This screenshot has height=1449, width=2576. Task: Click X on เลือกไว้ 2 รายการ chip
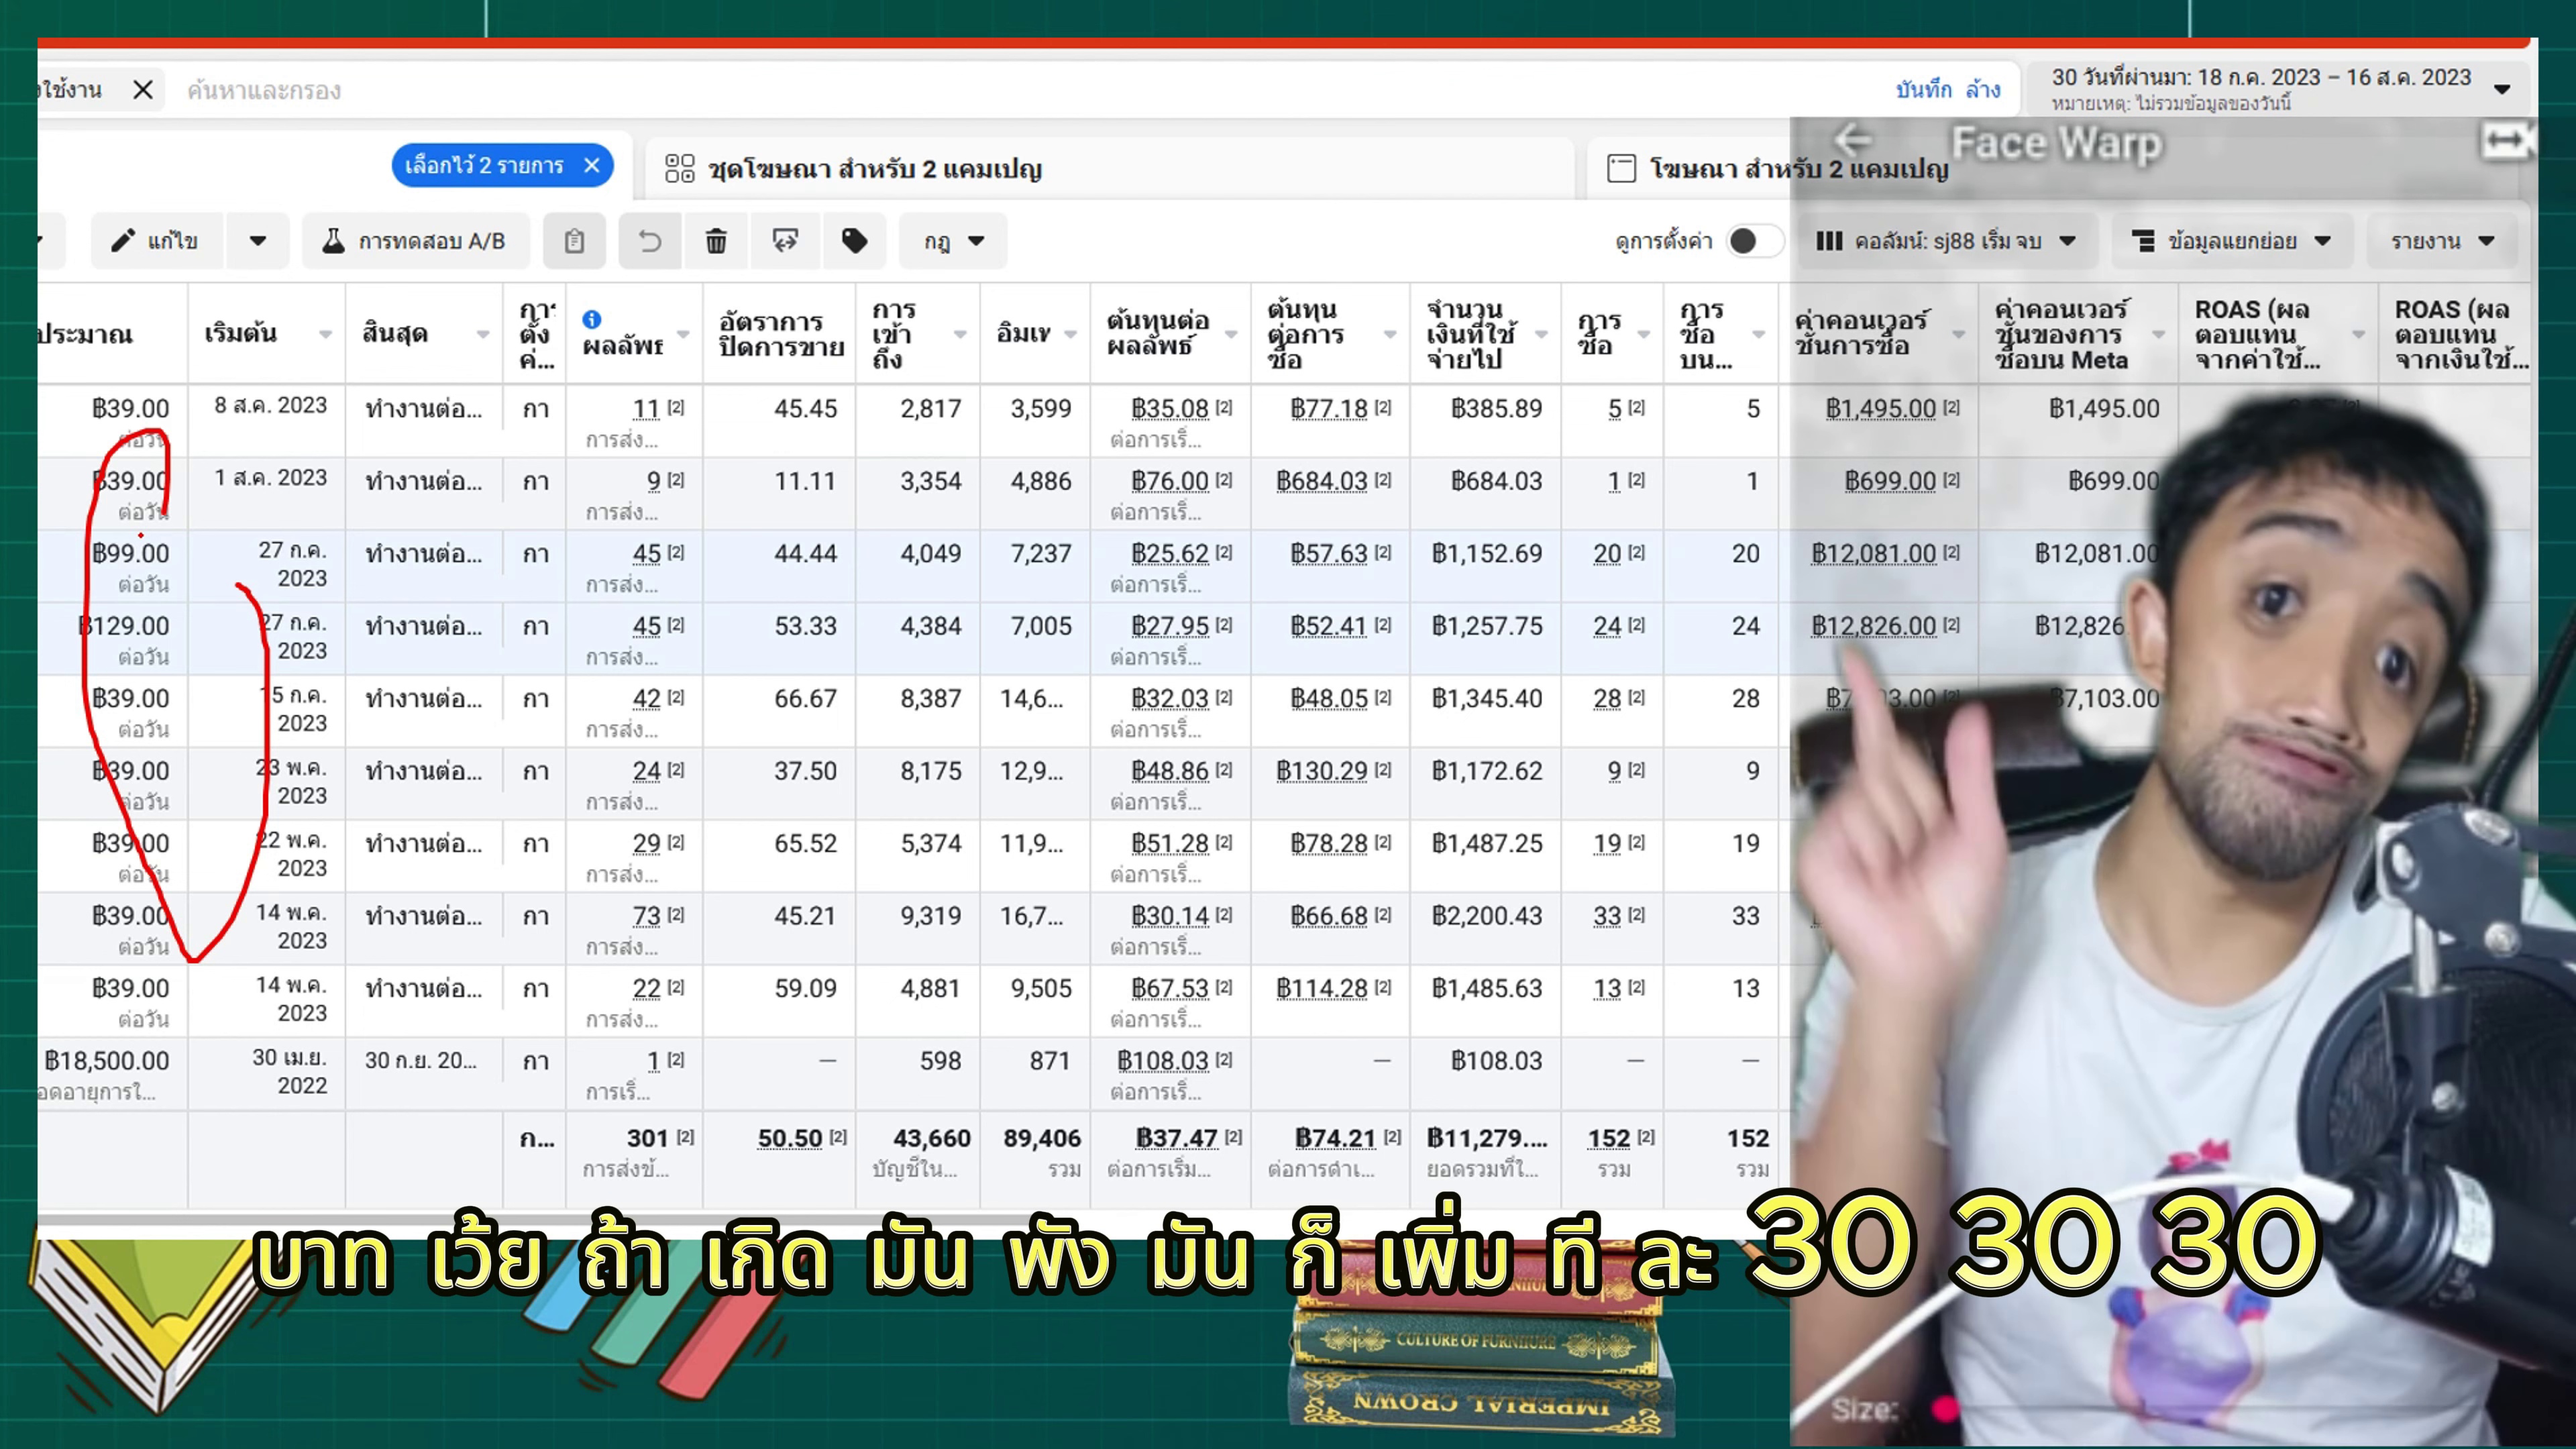pos(592,166)
